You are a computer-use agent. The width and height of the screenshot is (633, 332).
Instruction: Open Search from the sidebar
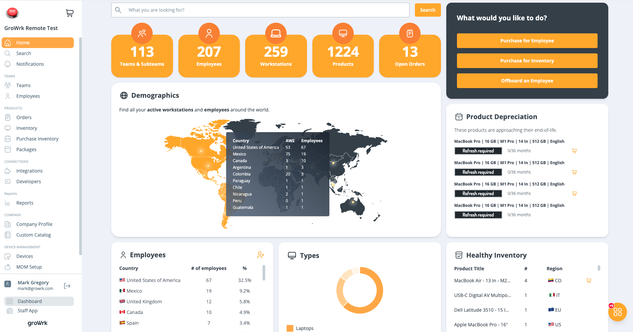point(38,53)
